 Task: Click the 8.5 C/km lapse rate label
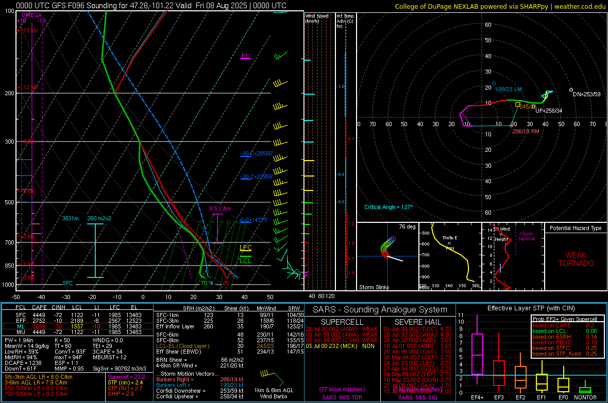(220, 208)
